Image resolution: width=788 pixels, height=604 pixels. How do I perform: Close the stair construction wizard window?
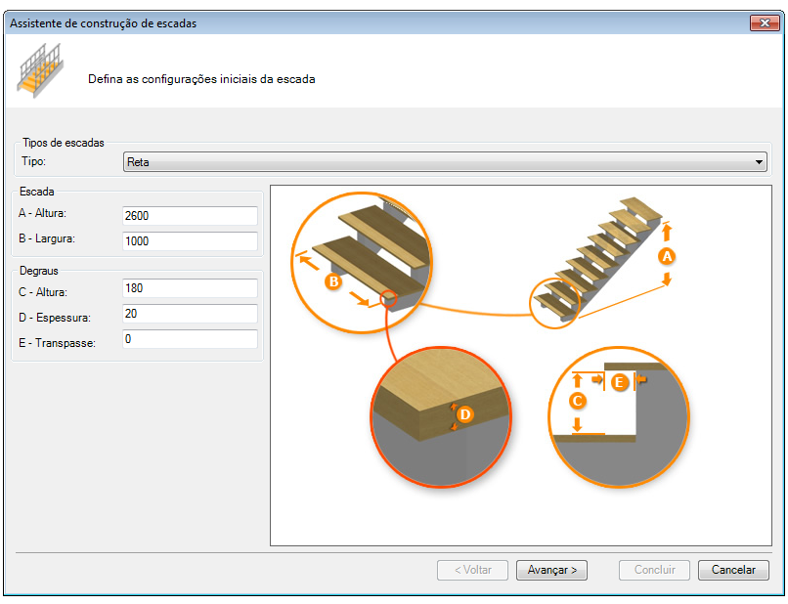pyautogui.click(x=765, y=22)
